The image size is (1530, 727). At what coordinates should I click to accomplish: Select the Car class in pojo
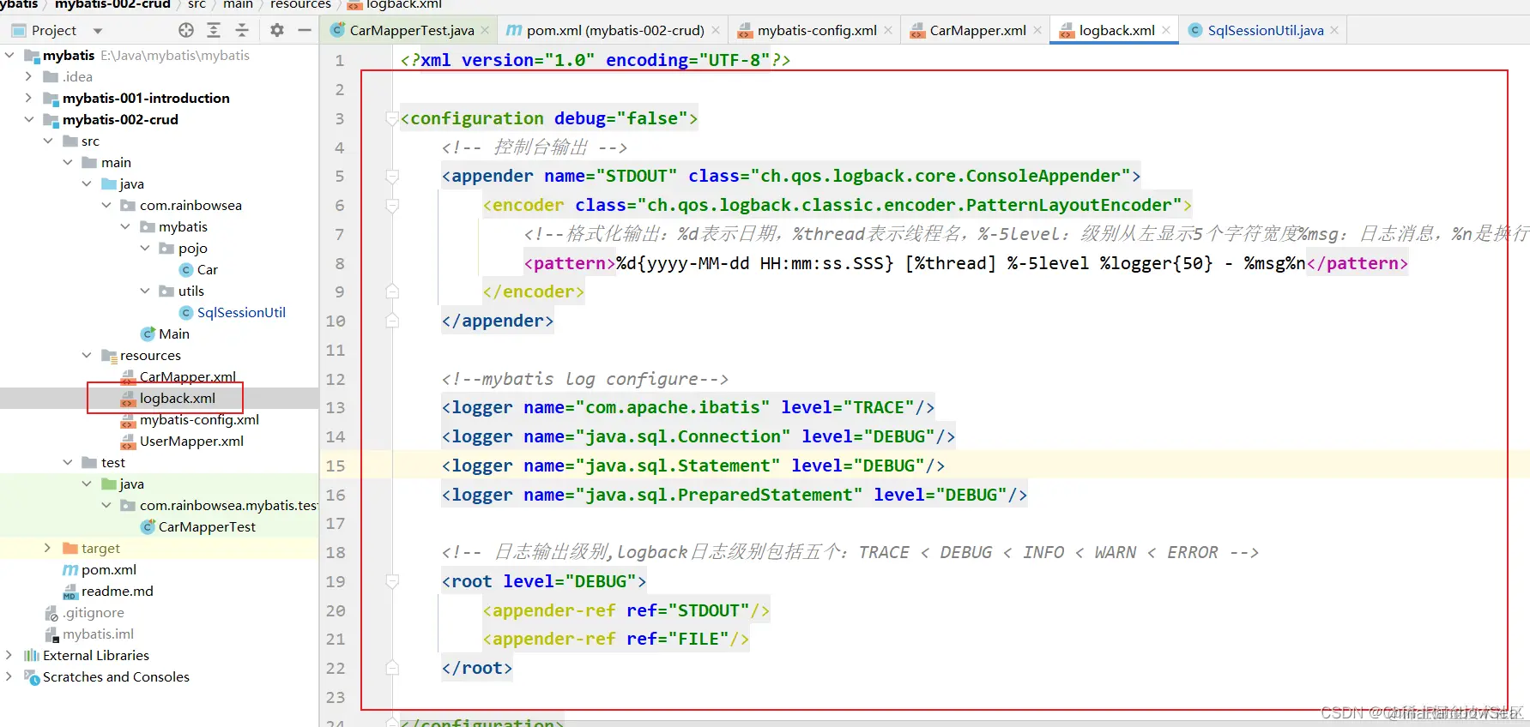[207, 269]
